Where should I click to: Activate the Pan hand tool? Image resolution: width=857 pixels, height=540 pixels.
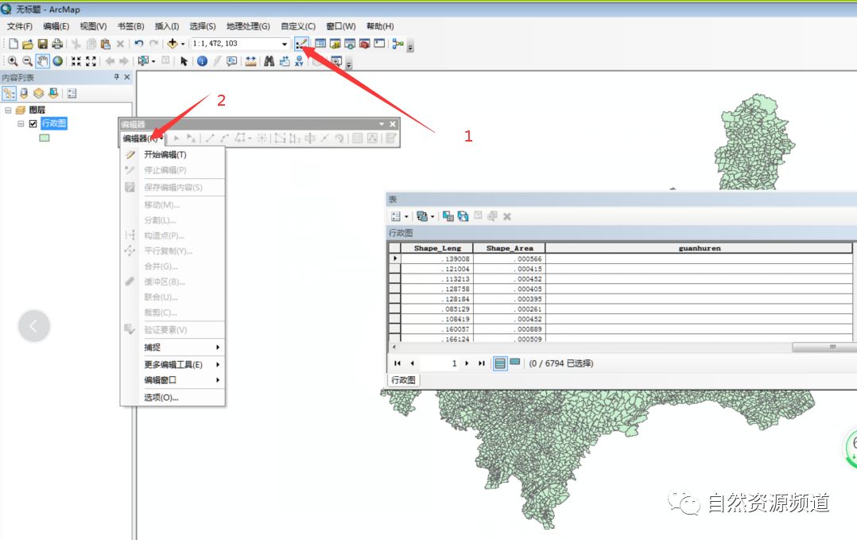coord(43,61)
